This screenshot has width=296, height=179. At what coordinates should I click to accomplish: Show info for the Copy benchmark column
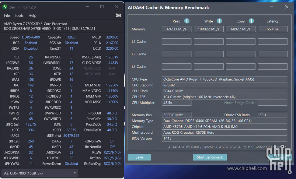point(251,21)
